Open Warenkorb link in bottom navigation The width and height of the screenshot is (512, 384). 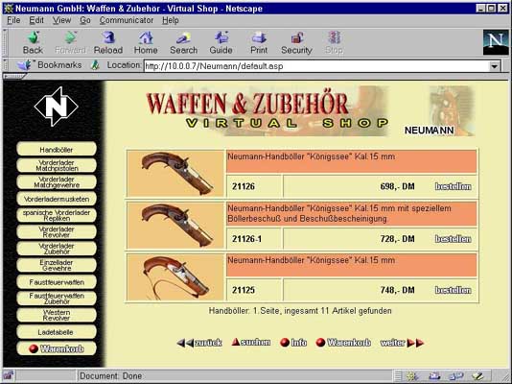[x=343, y=343]
